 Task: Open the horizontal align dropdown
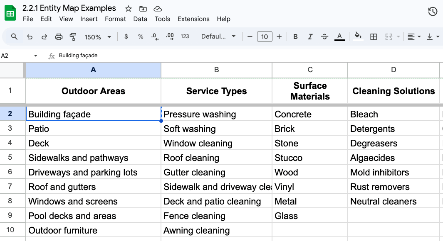tap(413, 37)
